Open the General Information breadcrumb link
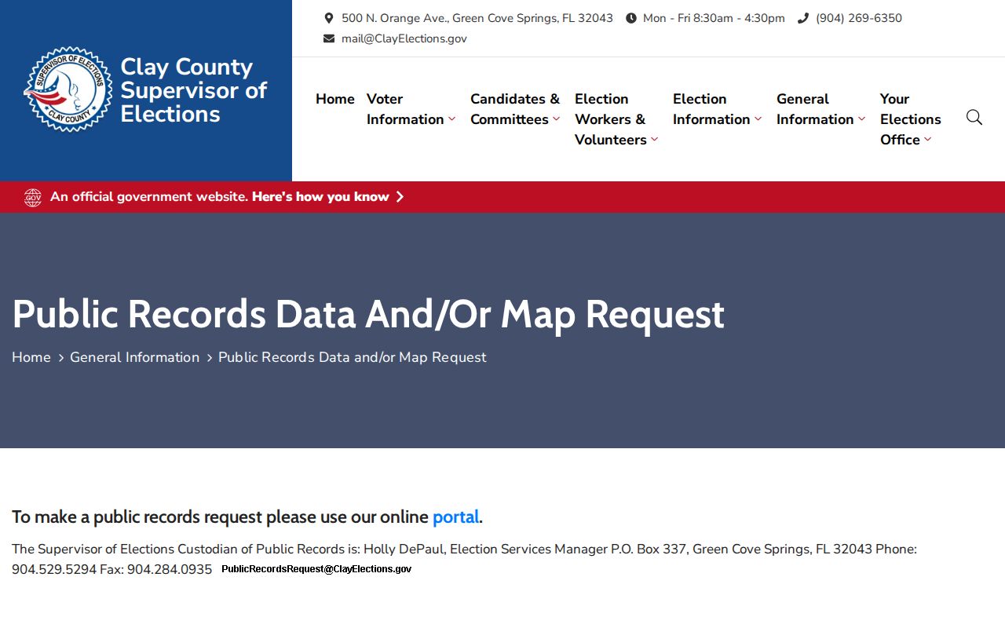This screenshot has height=628, width=1005. pyautogui.click(x=135, y=357)
